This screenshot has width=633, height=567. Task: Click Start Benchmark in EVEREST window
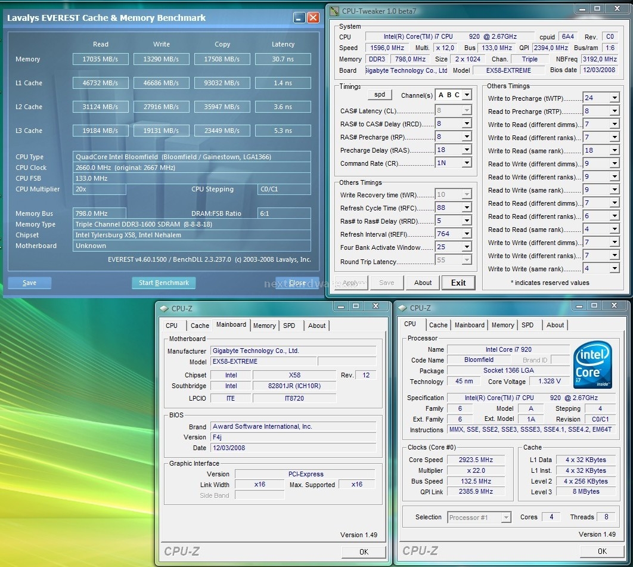click(x=163, y=283)
